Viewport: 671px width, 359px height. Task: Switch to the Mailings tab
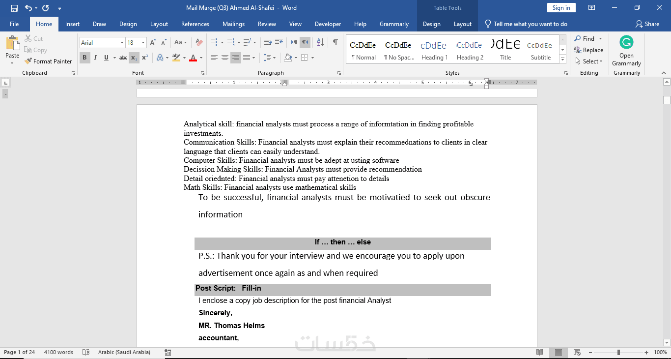(x=233, y=24)
